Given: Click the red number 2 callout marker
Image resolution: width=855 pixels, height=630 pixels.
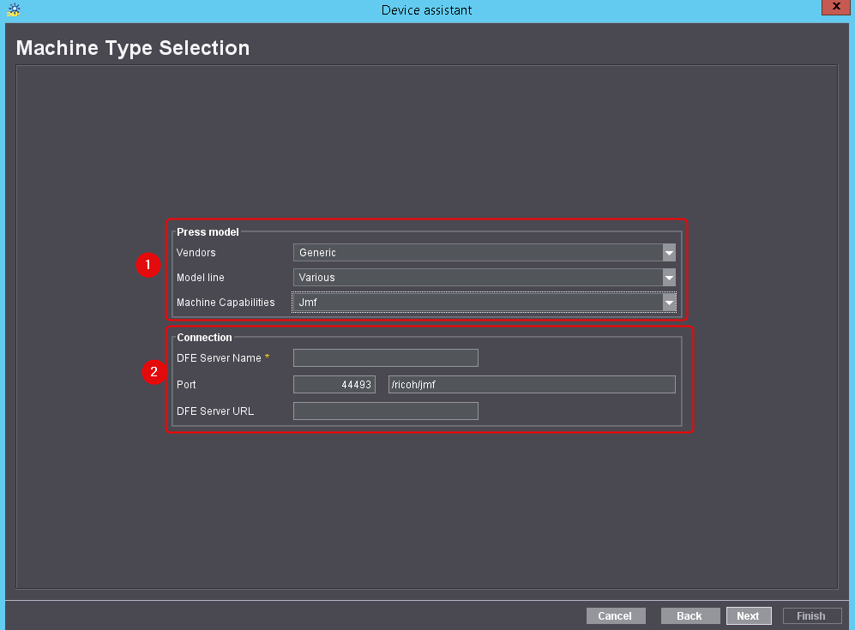Looking at the screenshot, I should coord(154,372).
